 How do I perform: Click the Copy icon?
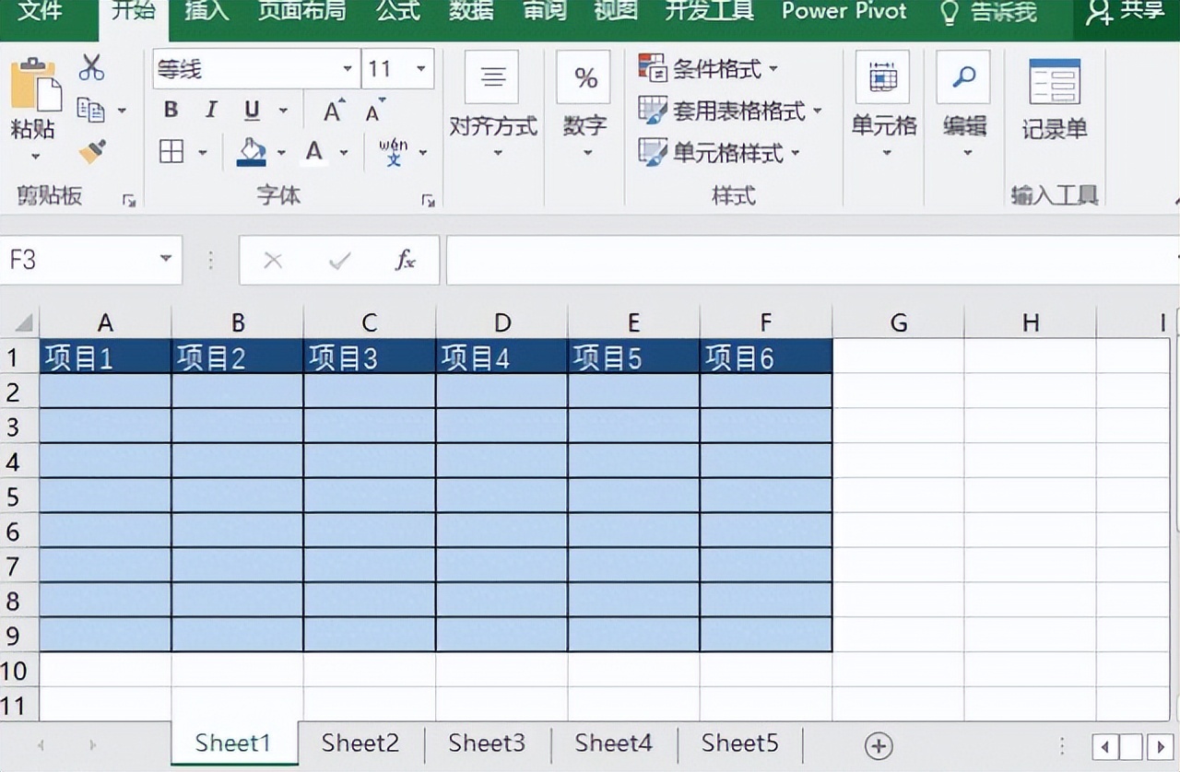90,110
